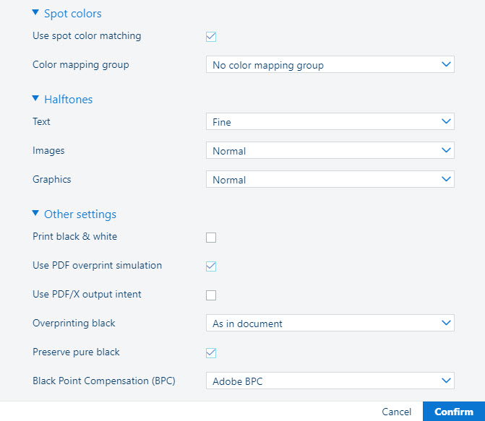Collapse the Halftones section
The width and height of the screenshot is (485, 421).
tap(35, 98)
